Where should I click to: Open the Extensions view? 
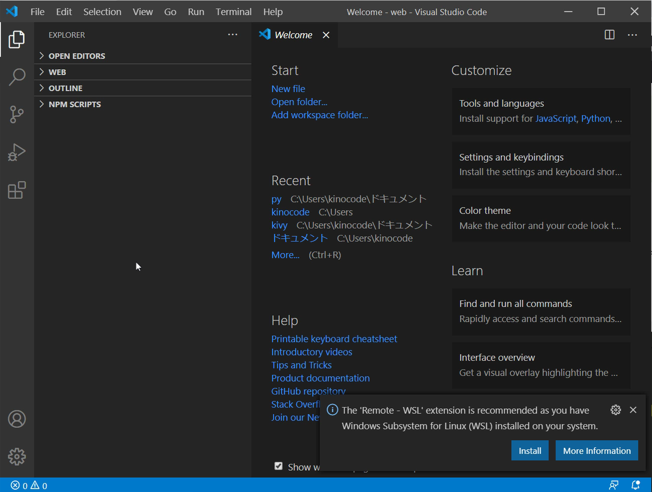point(17,190)
